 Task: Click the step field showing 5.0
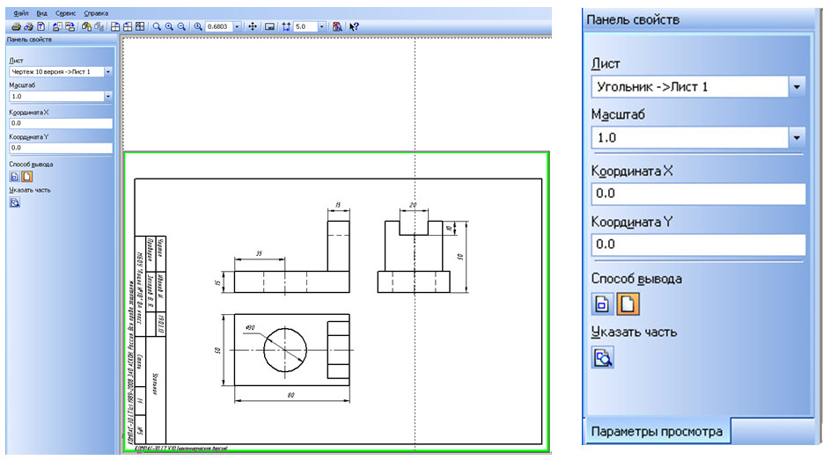pos(305,26)
